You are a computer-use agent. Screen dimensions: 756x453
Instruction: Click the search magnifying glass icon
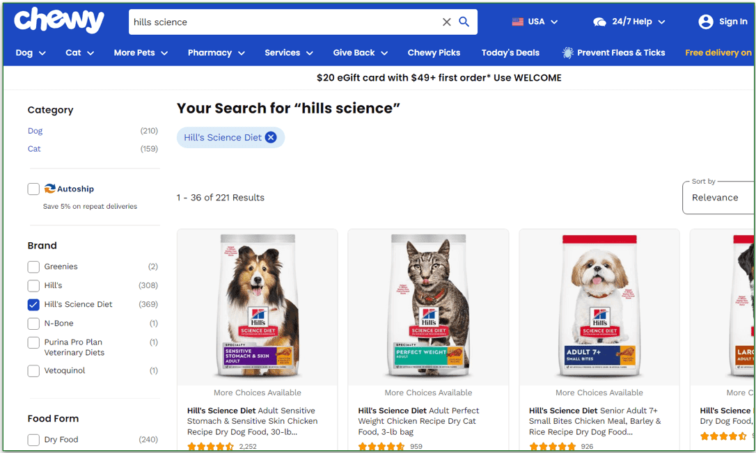pos(464,22)
